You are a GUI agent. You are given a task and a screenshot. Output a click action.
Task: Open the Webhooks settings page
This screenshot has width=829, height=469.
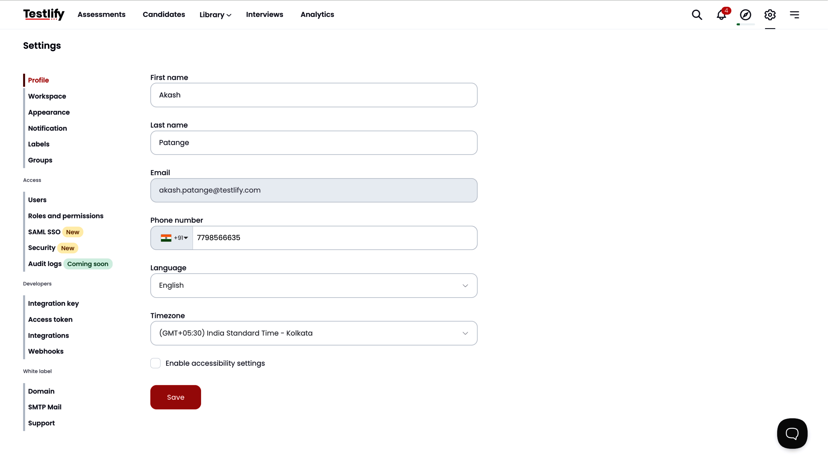pyautogui.click(x=46, y=351)
